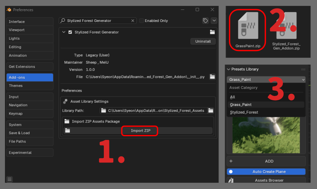Click the Uninstall button
Image resolution: width=317 pixels, height=189 pixels.
tap(203, 41)
